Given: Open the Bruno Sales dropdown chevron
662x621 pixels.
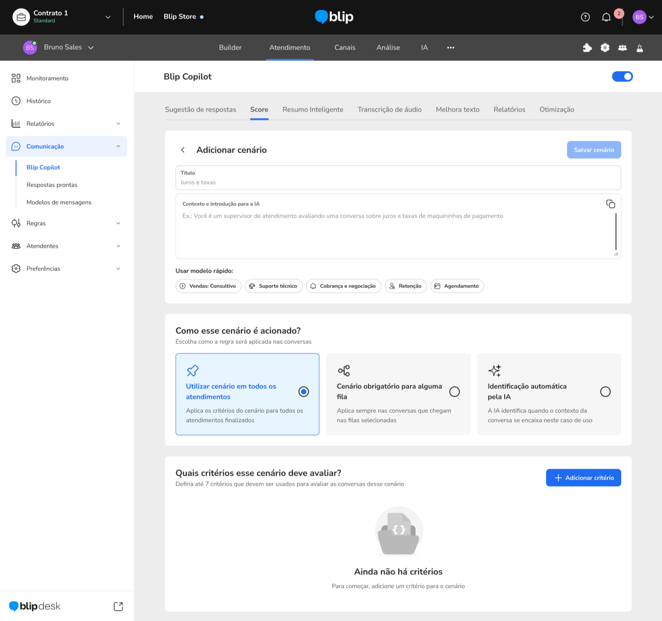Looking at the screenshot, I should pos(91,47).
